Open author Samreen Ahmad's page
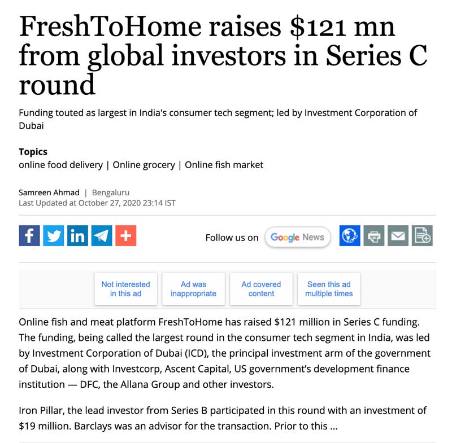The image size is (452, 443). click(49, 192)
